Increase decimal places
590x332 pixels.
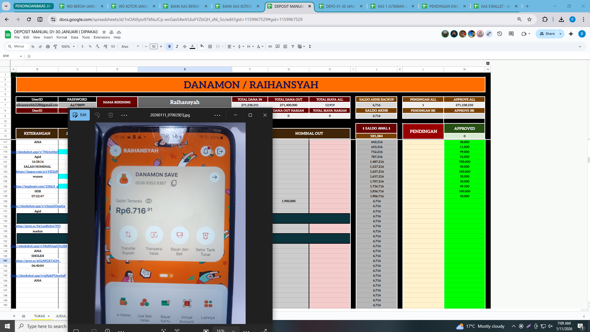point(105,46)
